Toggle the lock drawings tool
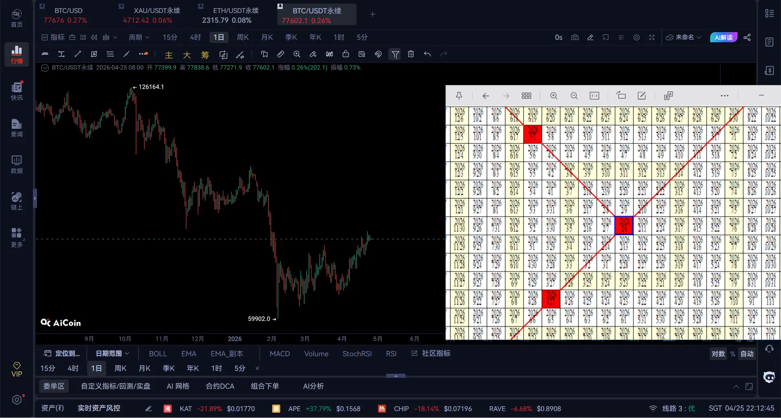 click(x=346, y=54)
